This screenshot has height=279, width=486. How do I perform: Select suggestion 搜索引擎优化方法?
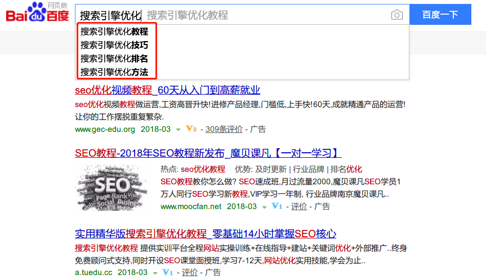tap(114, 72)
